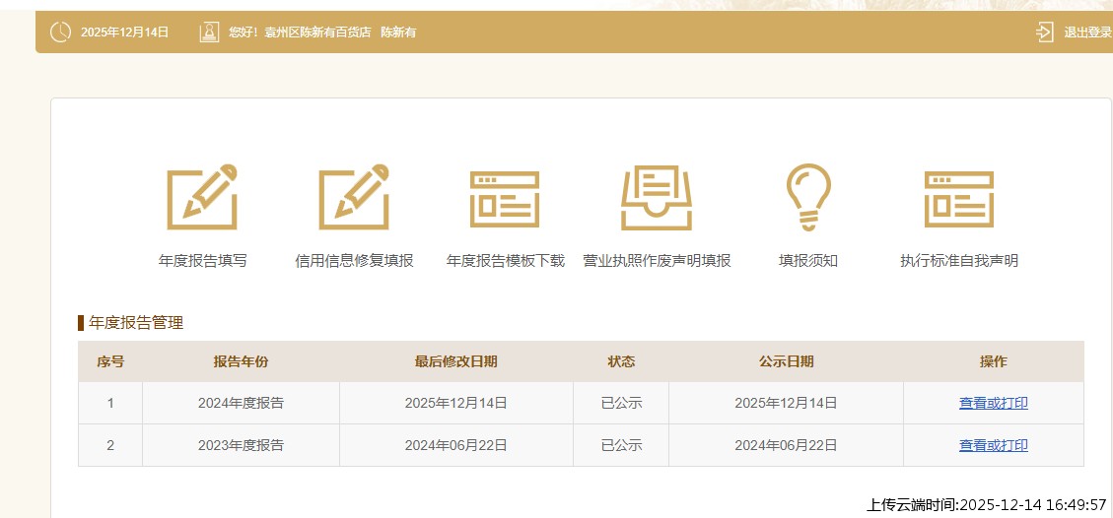View or print the 2024年度报告

coord(993,403)
